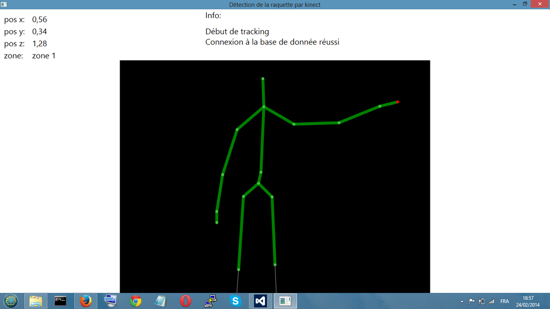The image size is (550, 309).
Task: Open the on-screen keyboard taskbar icon
Action: point(110,301)
